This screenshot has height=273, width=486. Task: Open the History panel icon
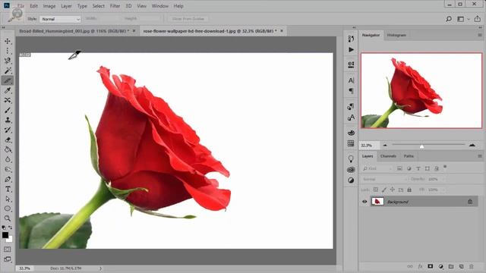351,39
